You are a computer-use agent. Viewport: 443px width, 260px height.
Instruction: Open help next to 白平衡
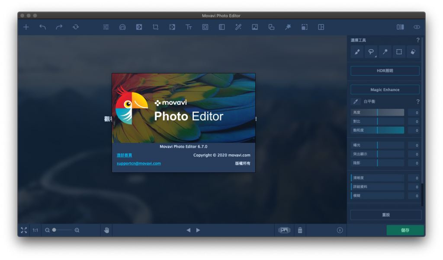tap(418, 101)
